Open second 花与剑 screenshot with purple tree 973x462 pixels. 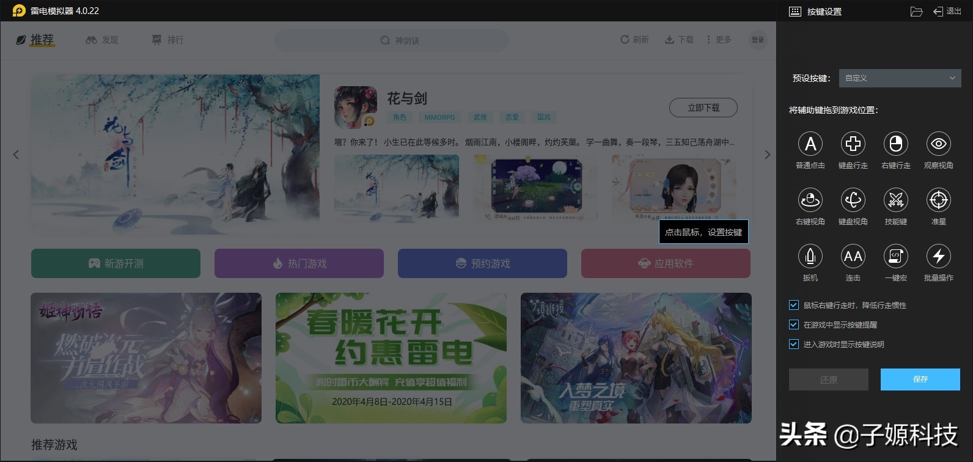click(x=536, y=187)
